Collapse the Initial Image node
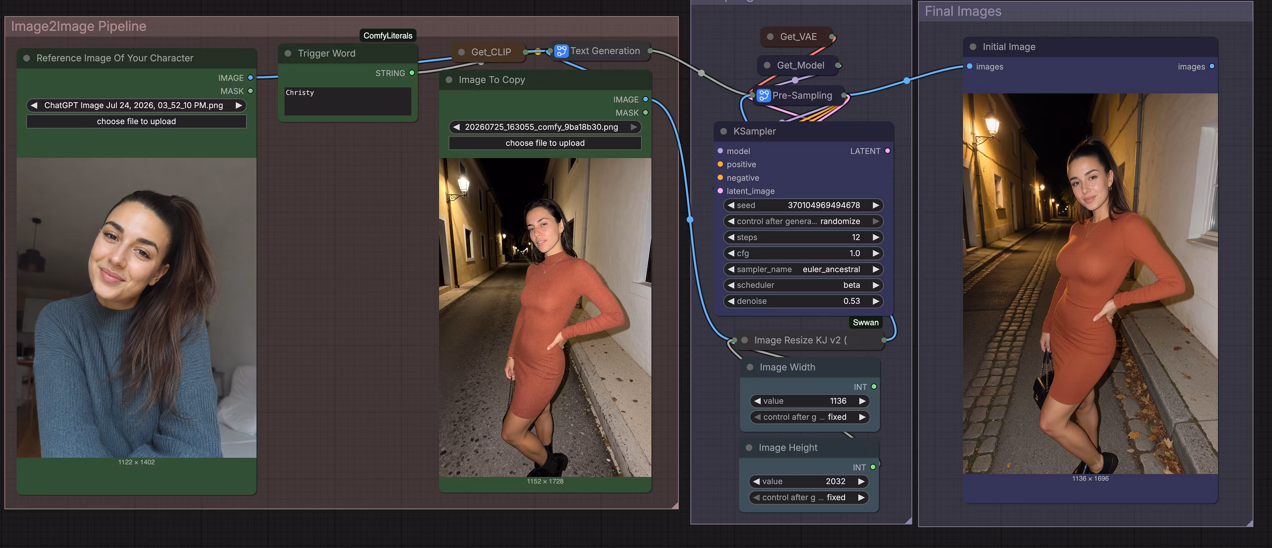The width and height of the screenshot is (1272, 548). click(x=973, y=46)
